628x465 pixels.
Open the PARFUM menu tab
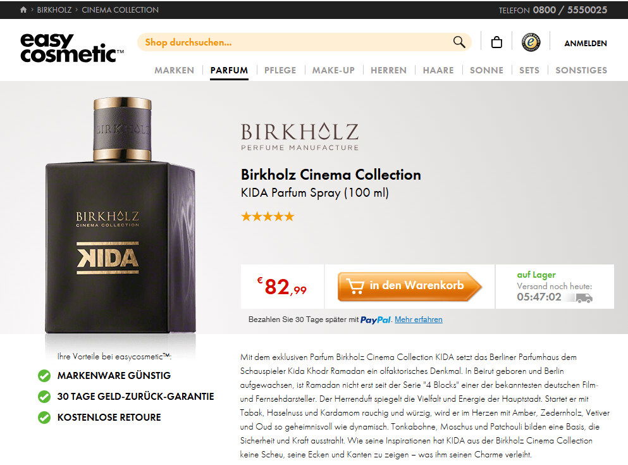pos(229,70)
